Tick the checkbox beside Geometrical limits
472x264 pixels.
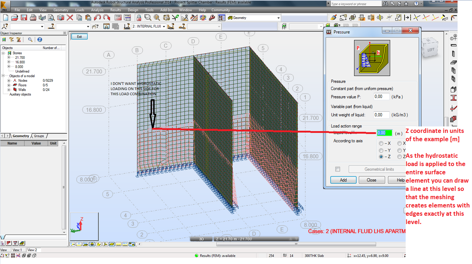pyautogui.click(x=338, y=169)
